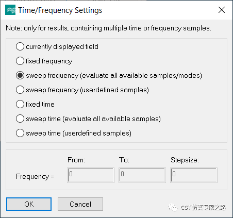Click the Frequency = label
Screen dimensions: 233x218
coord(35,177)
